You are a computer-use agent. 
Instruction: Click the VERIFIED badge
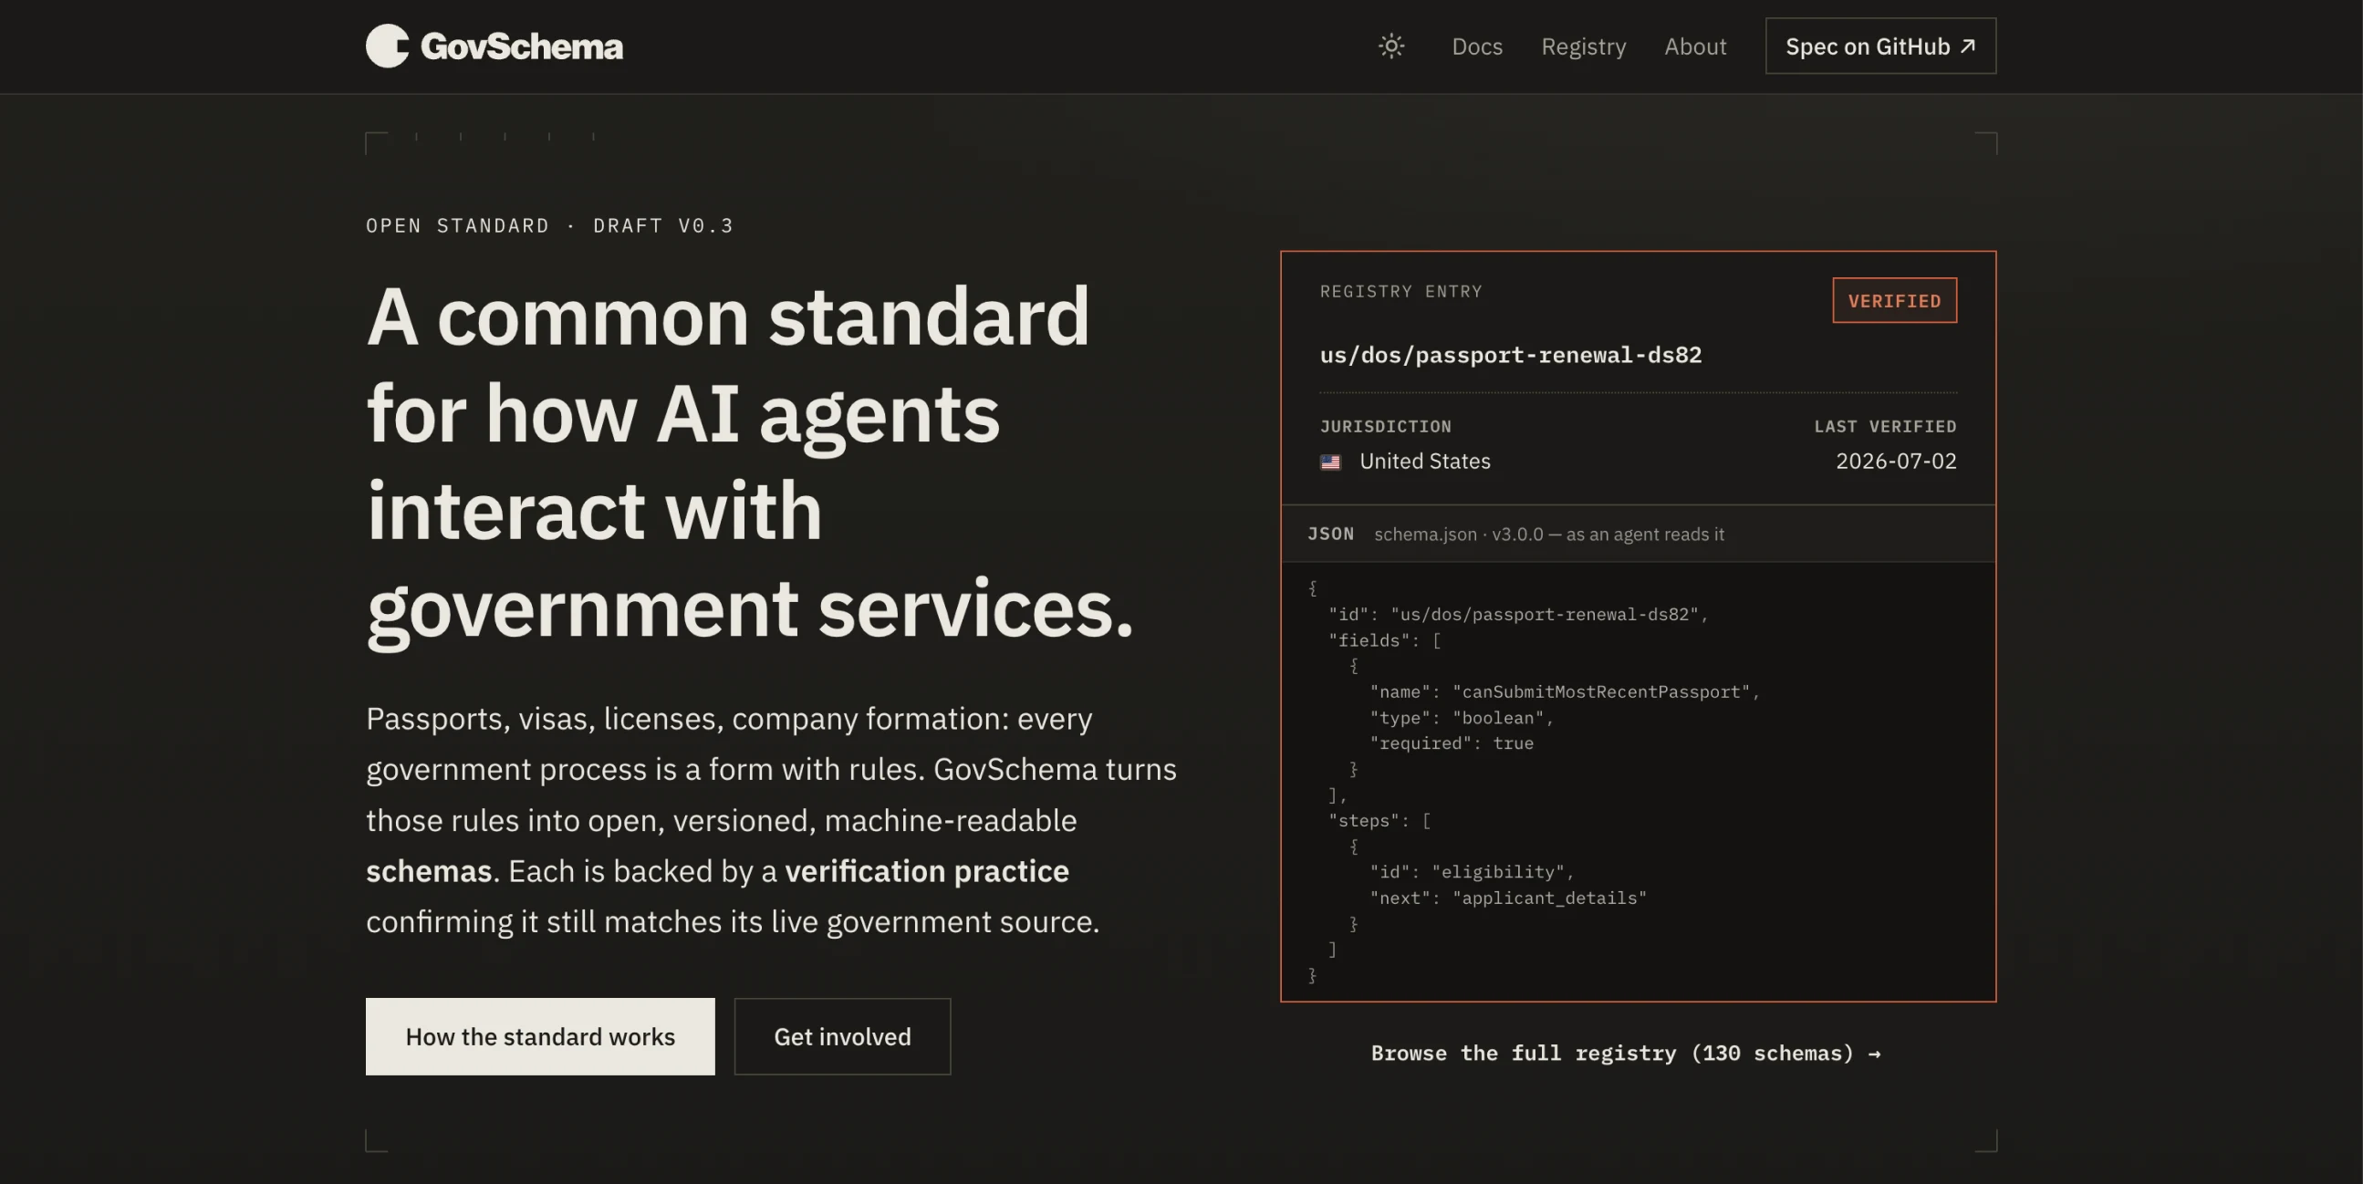point(1894,301)
